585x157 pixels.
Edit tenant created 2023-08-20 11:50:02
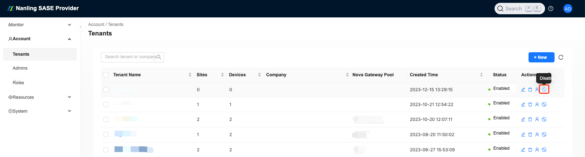[523, 135]
